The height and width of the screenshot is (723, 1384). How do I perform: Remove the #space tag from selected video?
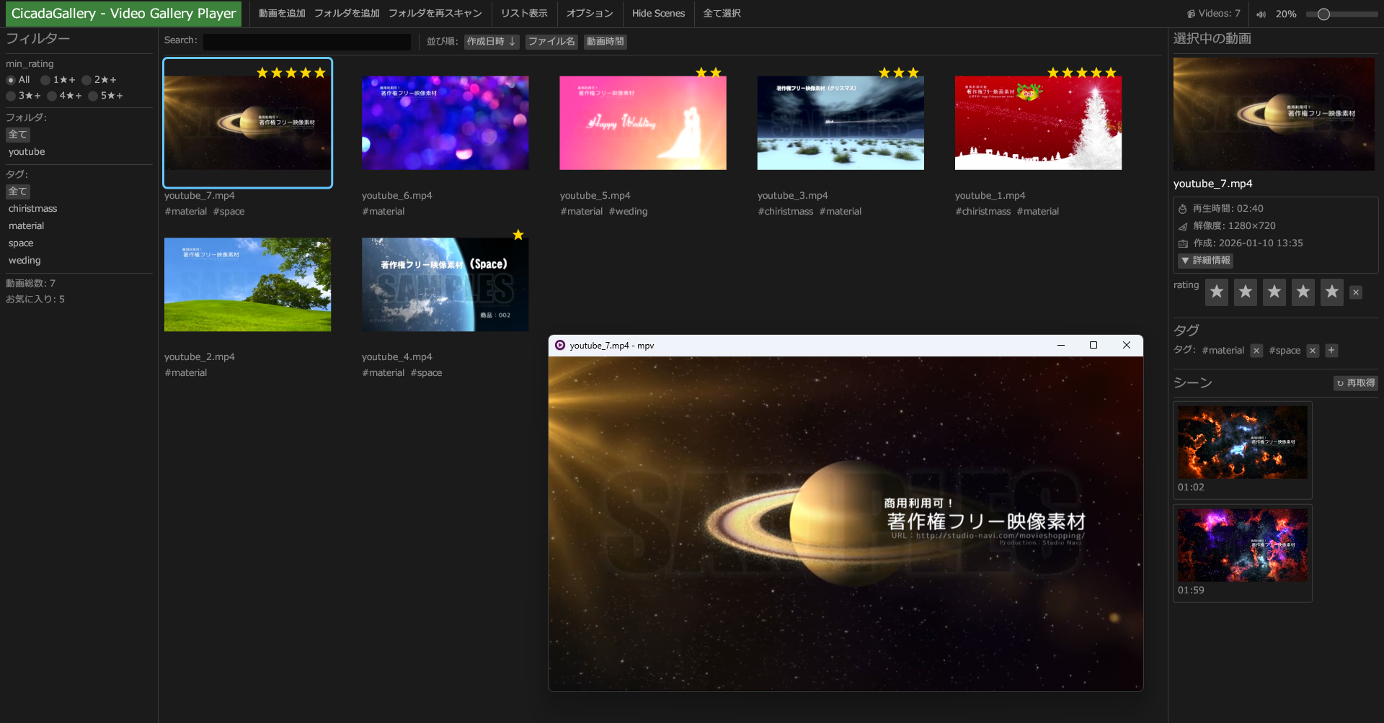pos(1313,351)
